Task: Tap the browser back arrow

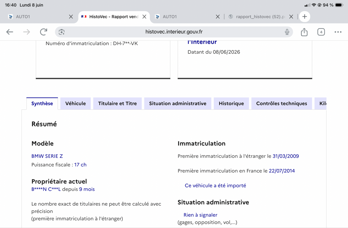Action: [x=10, y=32]
